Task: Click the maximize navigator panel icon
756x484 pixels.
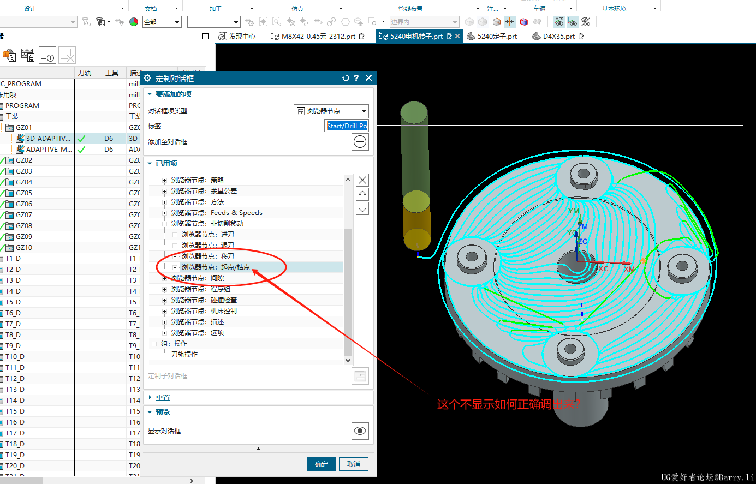Action: coord(205,37)
